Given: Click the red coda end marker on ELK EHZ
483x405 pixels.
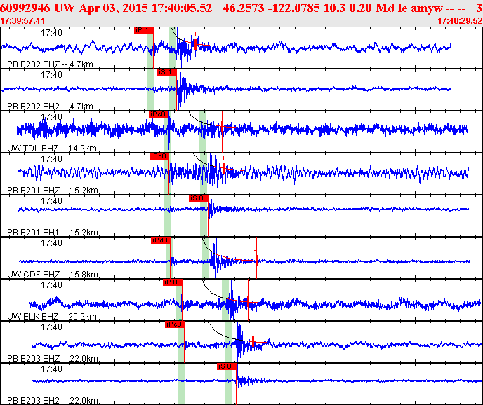Looking at the screenshot, I should (248, 302).
